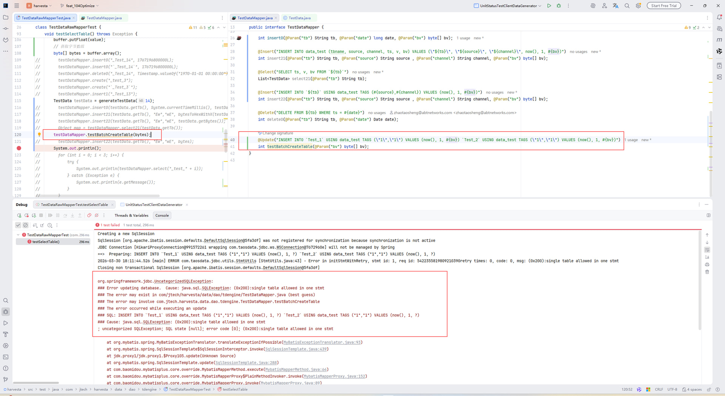Click the left editor horizontal scrollbar
725x396 pixels.
(x=102, y=196)
